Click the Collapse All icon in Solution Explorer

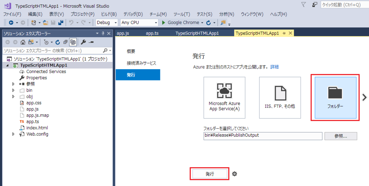66,42
